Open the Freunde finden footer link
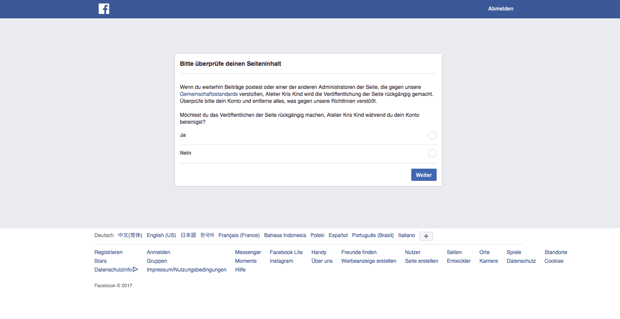620x319 pixels. [359, 252]
